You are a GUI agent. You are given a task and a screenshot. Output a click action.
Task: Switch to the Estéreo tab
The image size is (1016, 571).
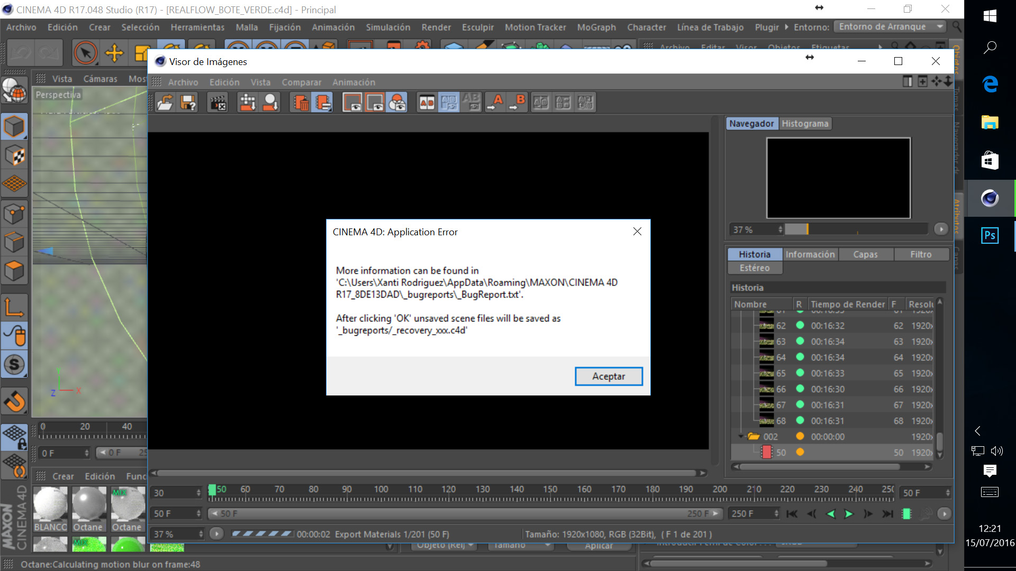tap(755, 268)
